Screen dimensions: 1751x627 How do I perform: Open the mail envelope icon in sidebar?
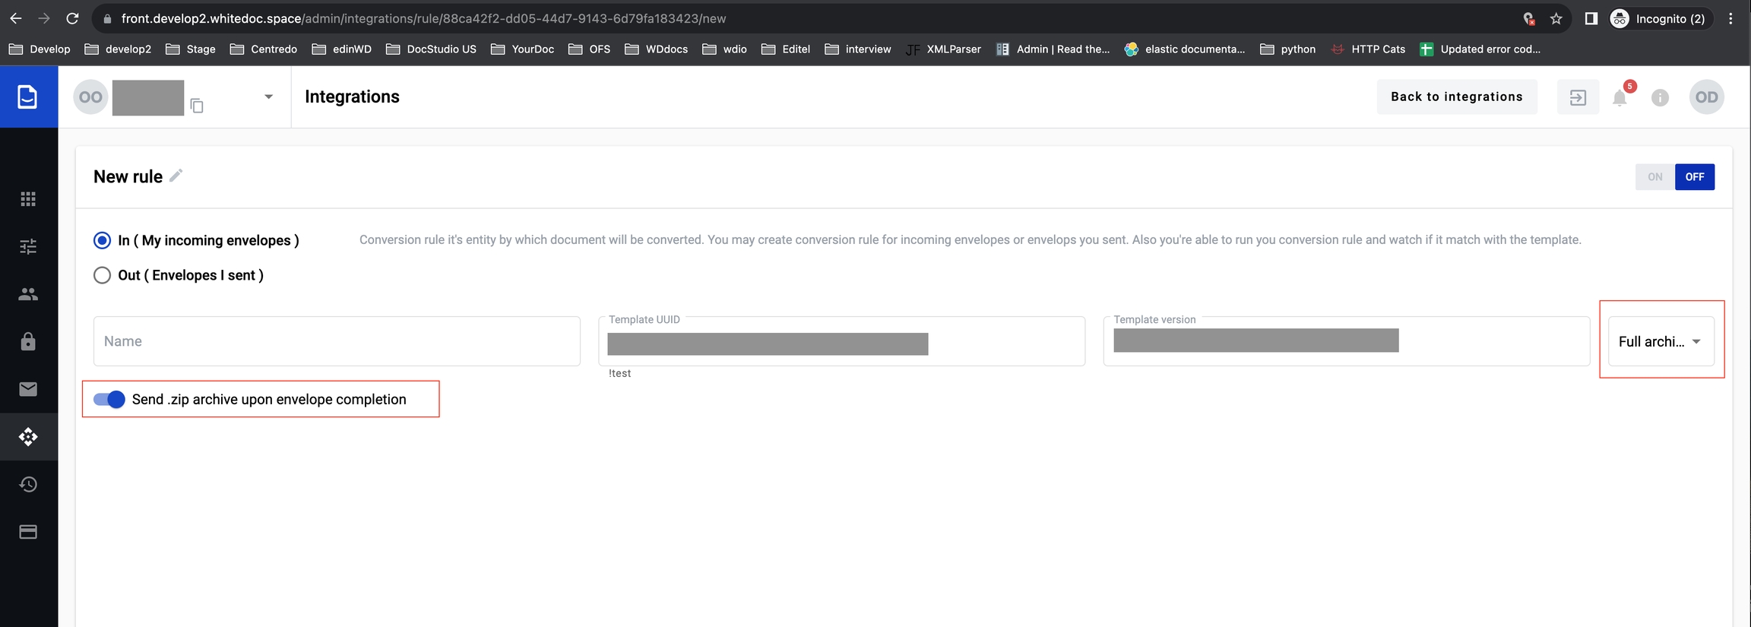28,389
